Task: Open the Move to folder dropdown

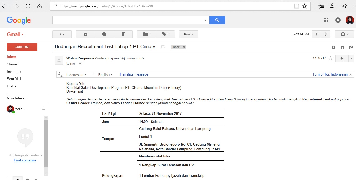Action: pos(146,34)
